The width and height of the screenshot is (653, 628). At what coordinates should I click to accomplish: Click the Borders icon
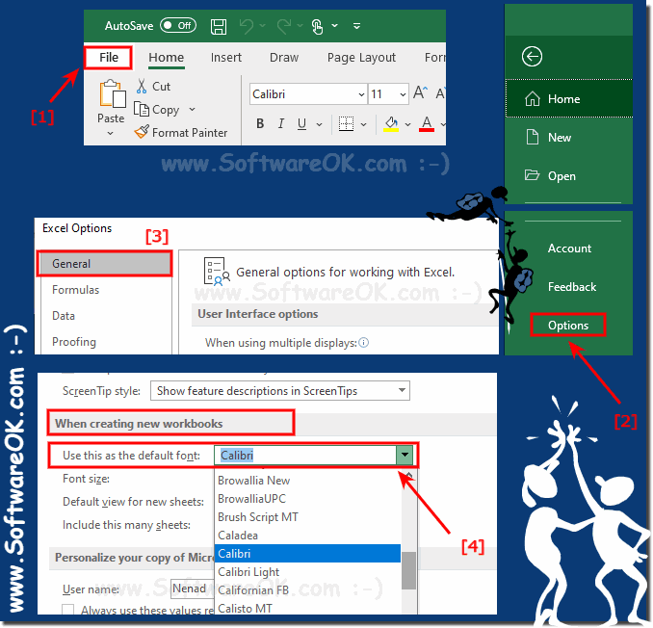click(x=346, y=123)
